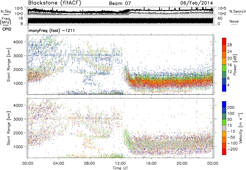The width and height of the screenshot is (246, 170).
Task: Click the right '10^0' noise axis label
Action: pos(222,14)
